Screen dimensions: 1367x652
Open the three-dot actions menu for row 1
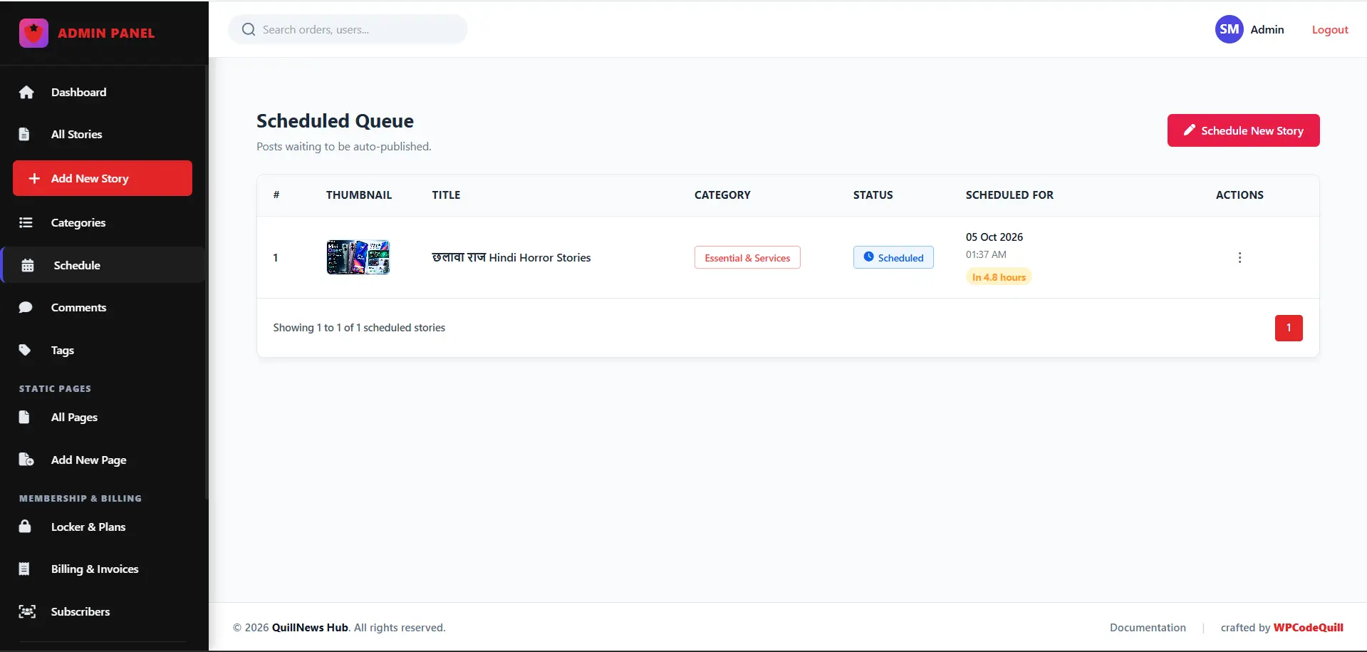point(1239,257)
